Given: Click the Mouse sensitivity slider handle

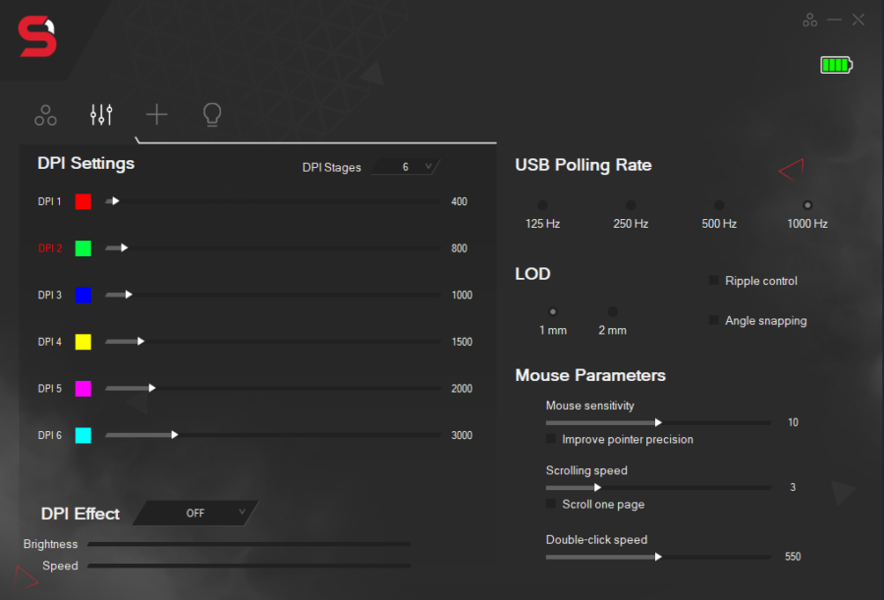Looking at the screenshot, I should 658,422.
